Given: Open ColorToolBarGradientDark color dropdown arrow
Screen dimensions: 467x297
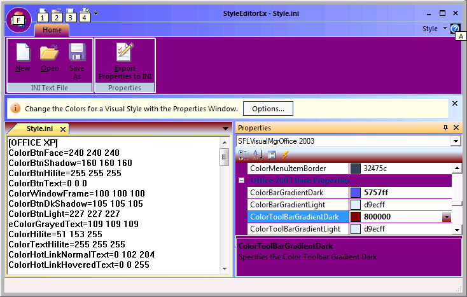Looking at the screenshot, I should (x=447, y=217).
